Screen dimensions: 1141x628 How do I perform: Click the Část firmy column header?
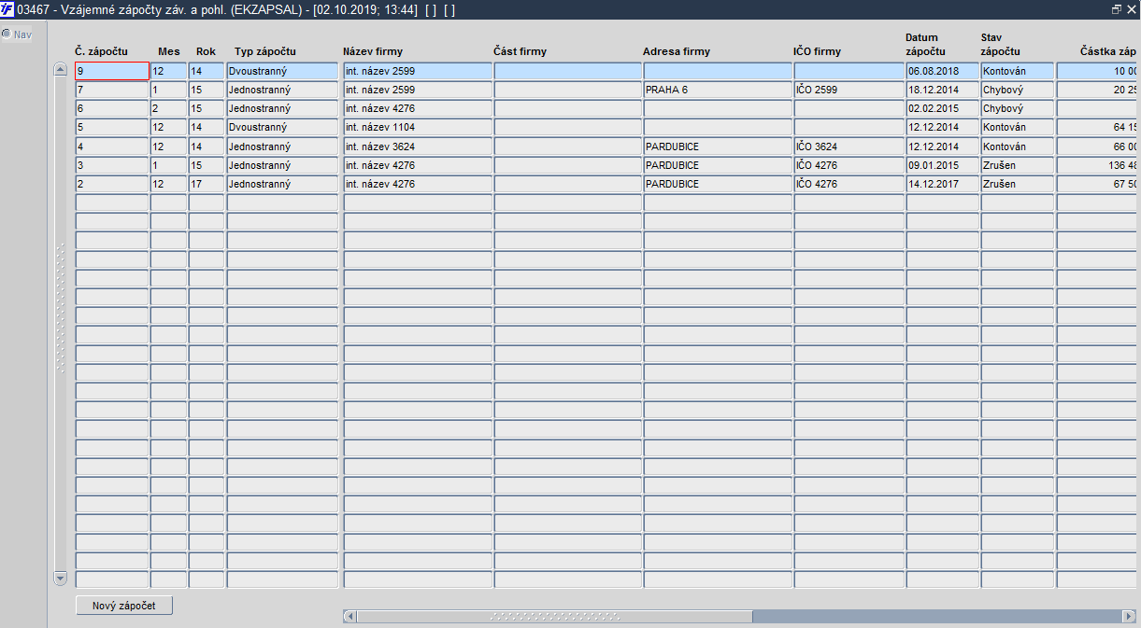click(x=521, y=51)
